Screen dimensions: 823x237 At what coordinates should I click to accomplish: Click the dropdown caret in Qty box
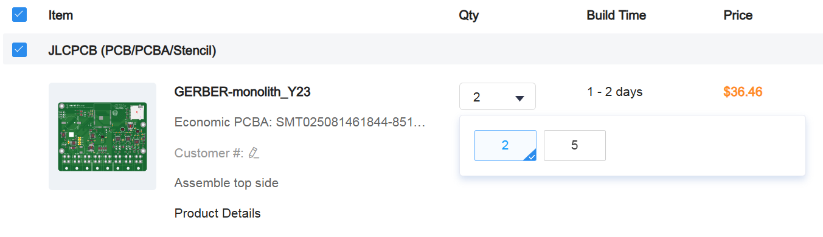coord(519,98)
